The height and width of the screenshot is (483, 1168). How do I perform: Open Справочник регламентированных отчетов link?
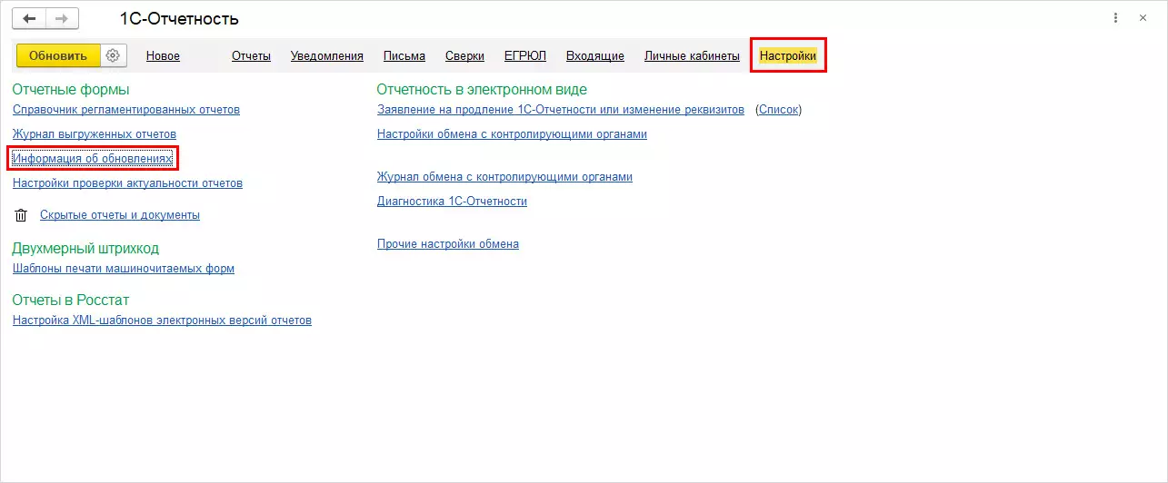click(x=126, y=110)
